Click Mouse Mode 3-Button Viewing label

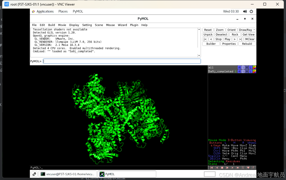[232, 140]
